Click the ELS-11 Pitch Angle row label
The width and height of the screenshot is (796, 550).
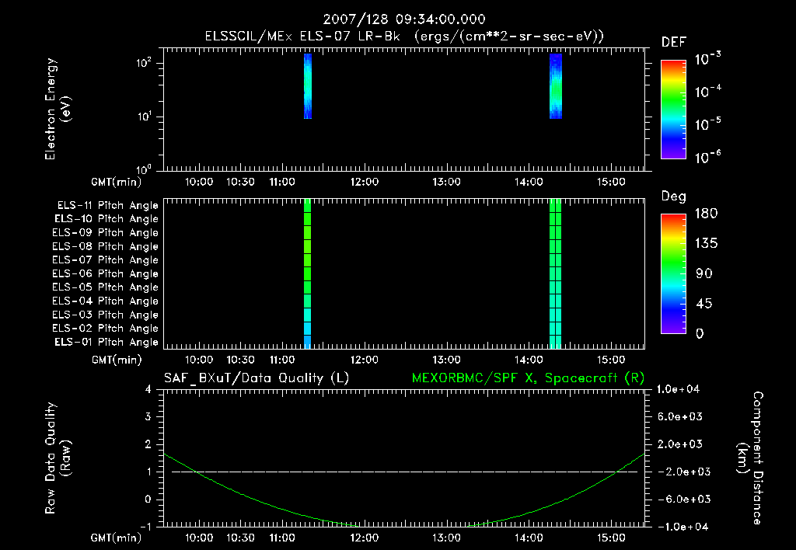(107, 206)
